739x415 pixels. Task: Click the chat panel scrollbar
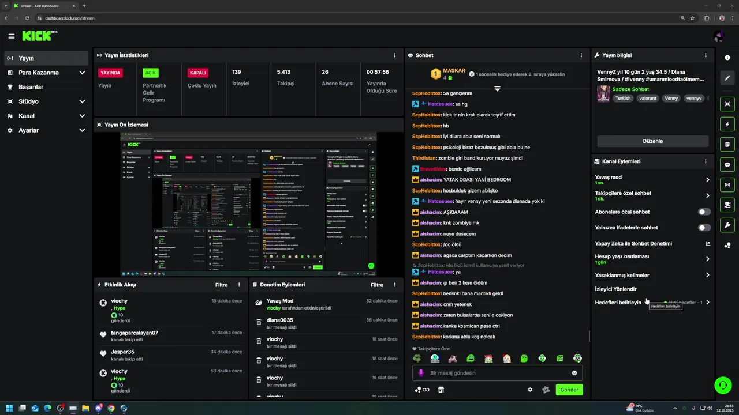[589, 335]
